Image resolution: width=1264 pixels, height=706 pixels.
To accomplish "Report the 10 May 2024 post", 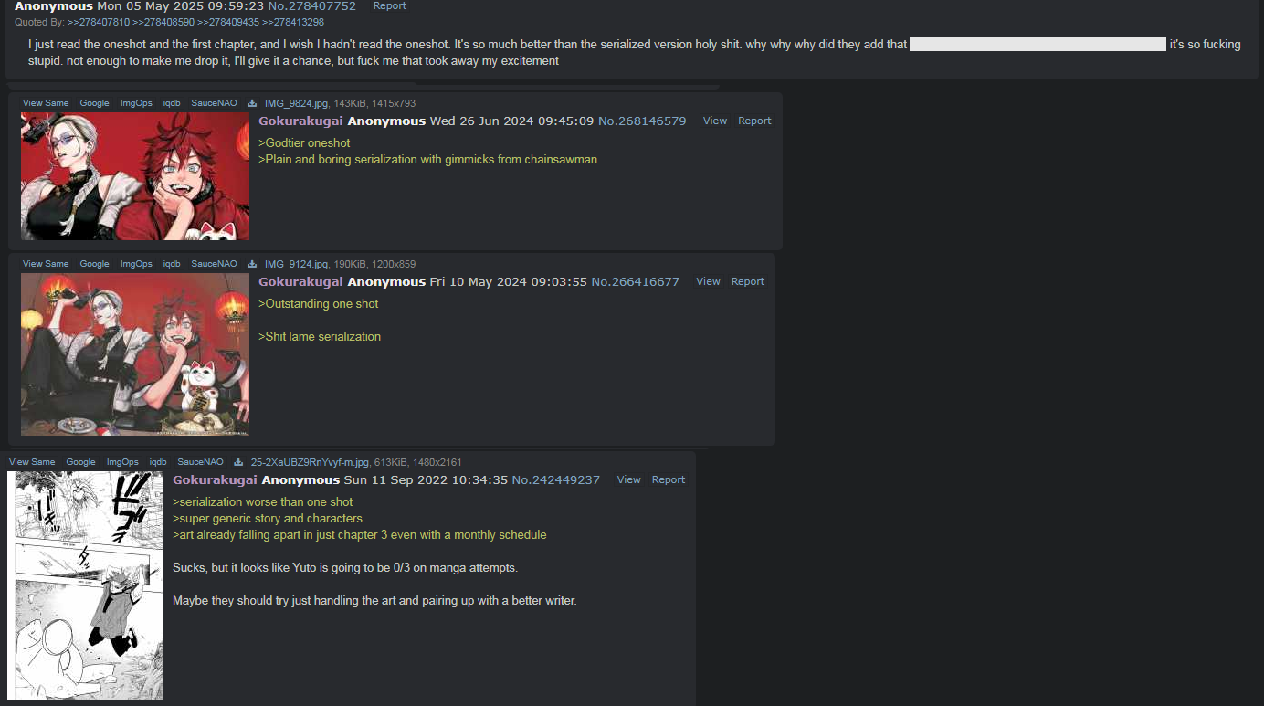I will 748,281.
